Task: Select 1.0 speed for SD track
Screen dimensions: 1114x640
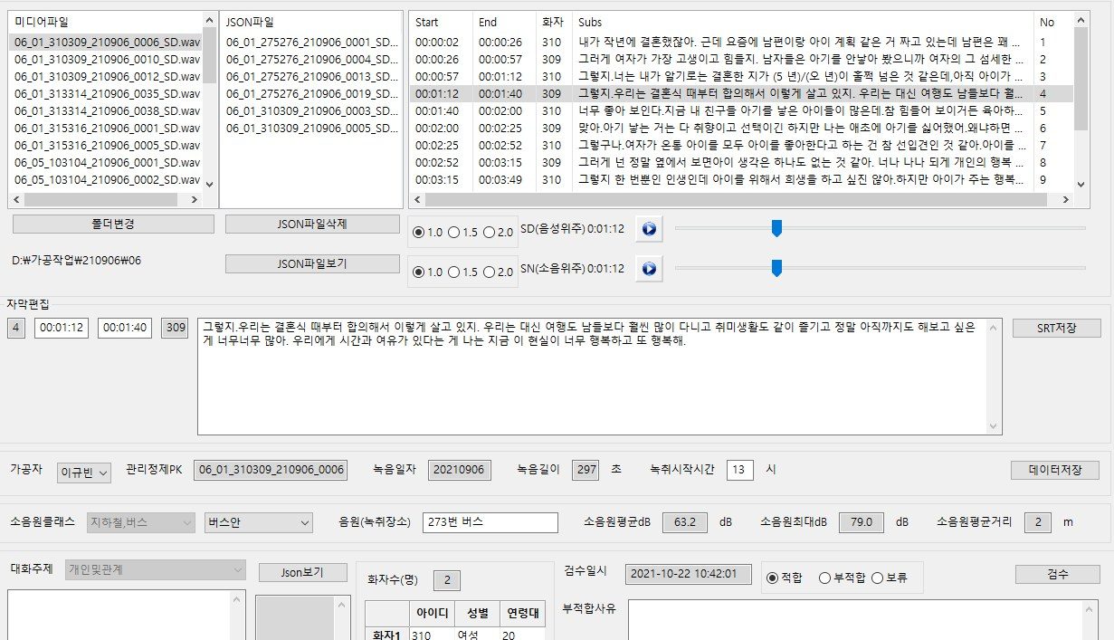Action: [428, 232]
